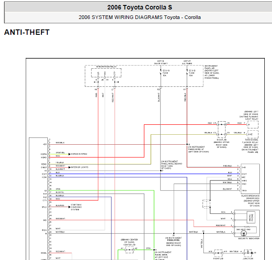This screenshot has width=272, height=260.
Task: Click the DAYTIME RUNNING LIGHT RELAY label
Action: pos(249,118)
